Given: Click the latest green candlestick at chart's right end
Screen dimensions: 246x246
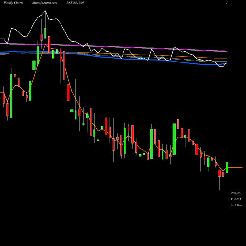Looking at the screenshot, I should (x=227, y=167).
